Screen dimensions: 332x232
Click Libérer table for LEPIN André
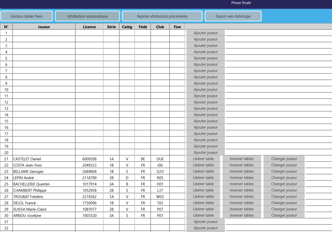[x=203, y=178]
